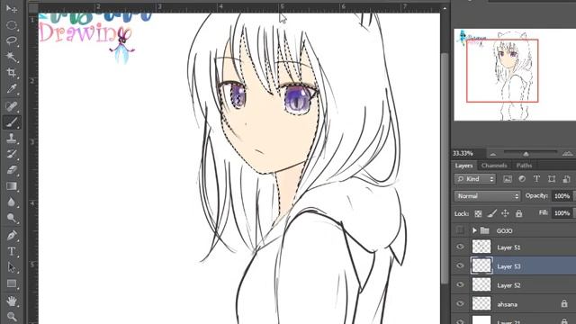Open the Normal blend mode dropdown
576x324 pixels.
(x=488, y=196)
